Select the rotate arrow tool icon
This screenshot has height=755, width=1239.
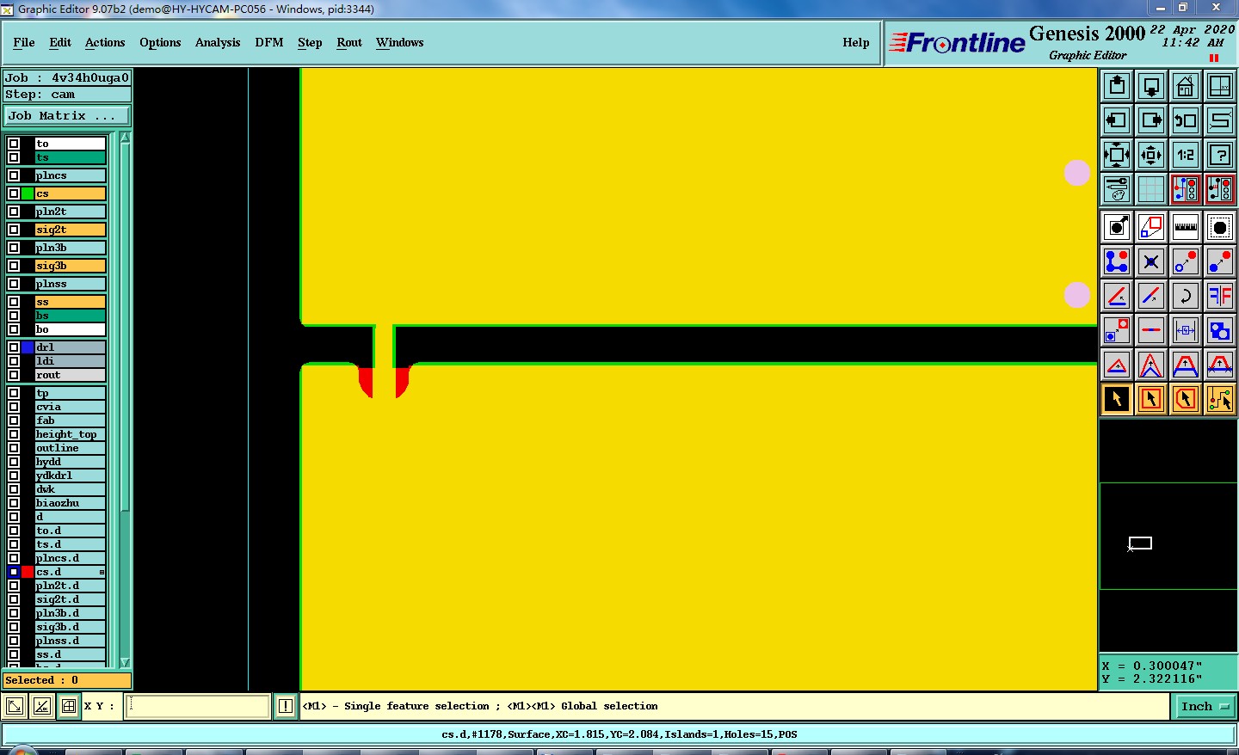tap(1186, 296)
